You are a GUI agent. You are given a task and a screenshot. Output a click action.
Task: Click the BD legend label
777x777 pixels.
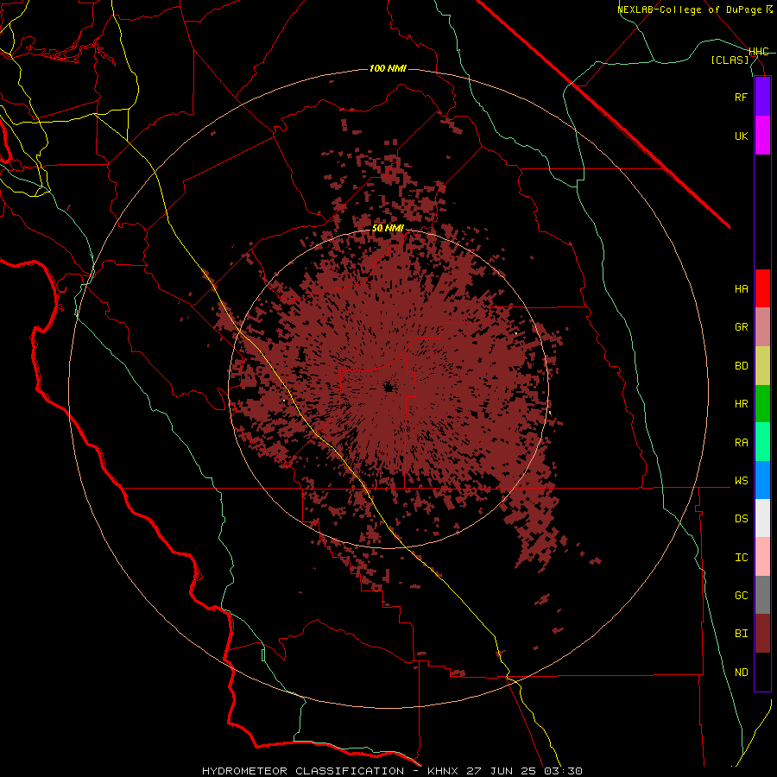741,366
